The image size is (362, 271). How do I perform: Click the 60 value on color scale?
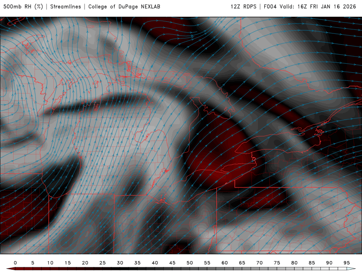click(x=224, y=263)
